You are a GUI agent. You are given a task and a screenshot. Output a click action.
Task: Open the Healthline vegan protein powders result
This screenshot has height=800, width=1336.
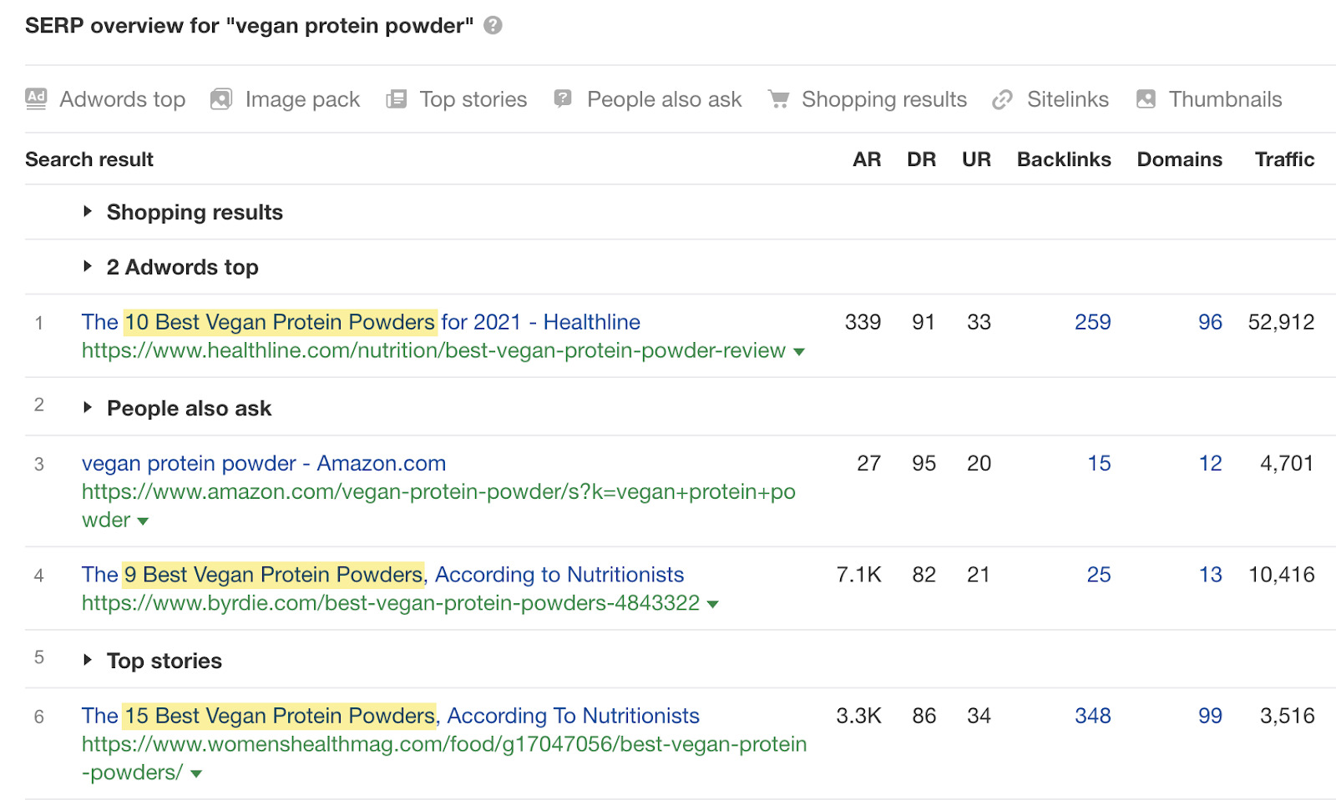point(361,322)
